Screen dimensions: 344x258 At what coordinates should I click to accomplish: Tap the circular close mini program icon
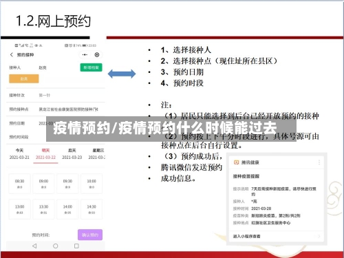(x=97, y=55)
